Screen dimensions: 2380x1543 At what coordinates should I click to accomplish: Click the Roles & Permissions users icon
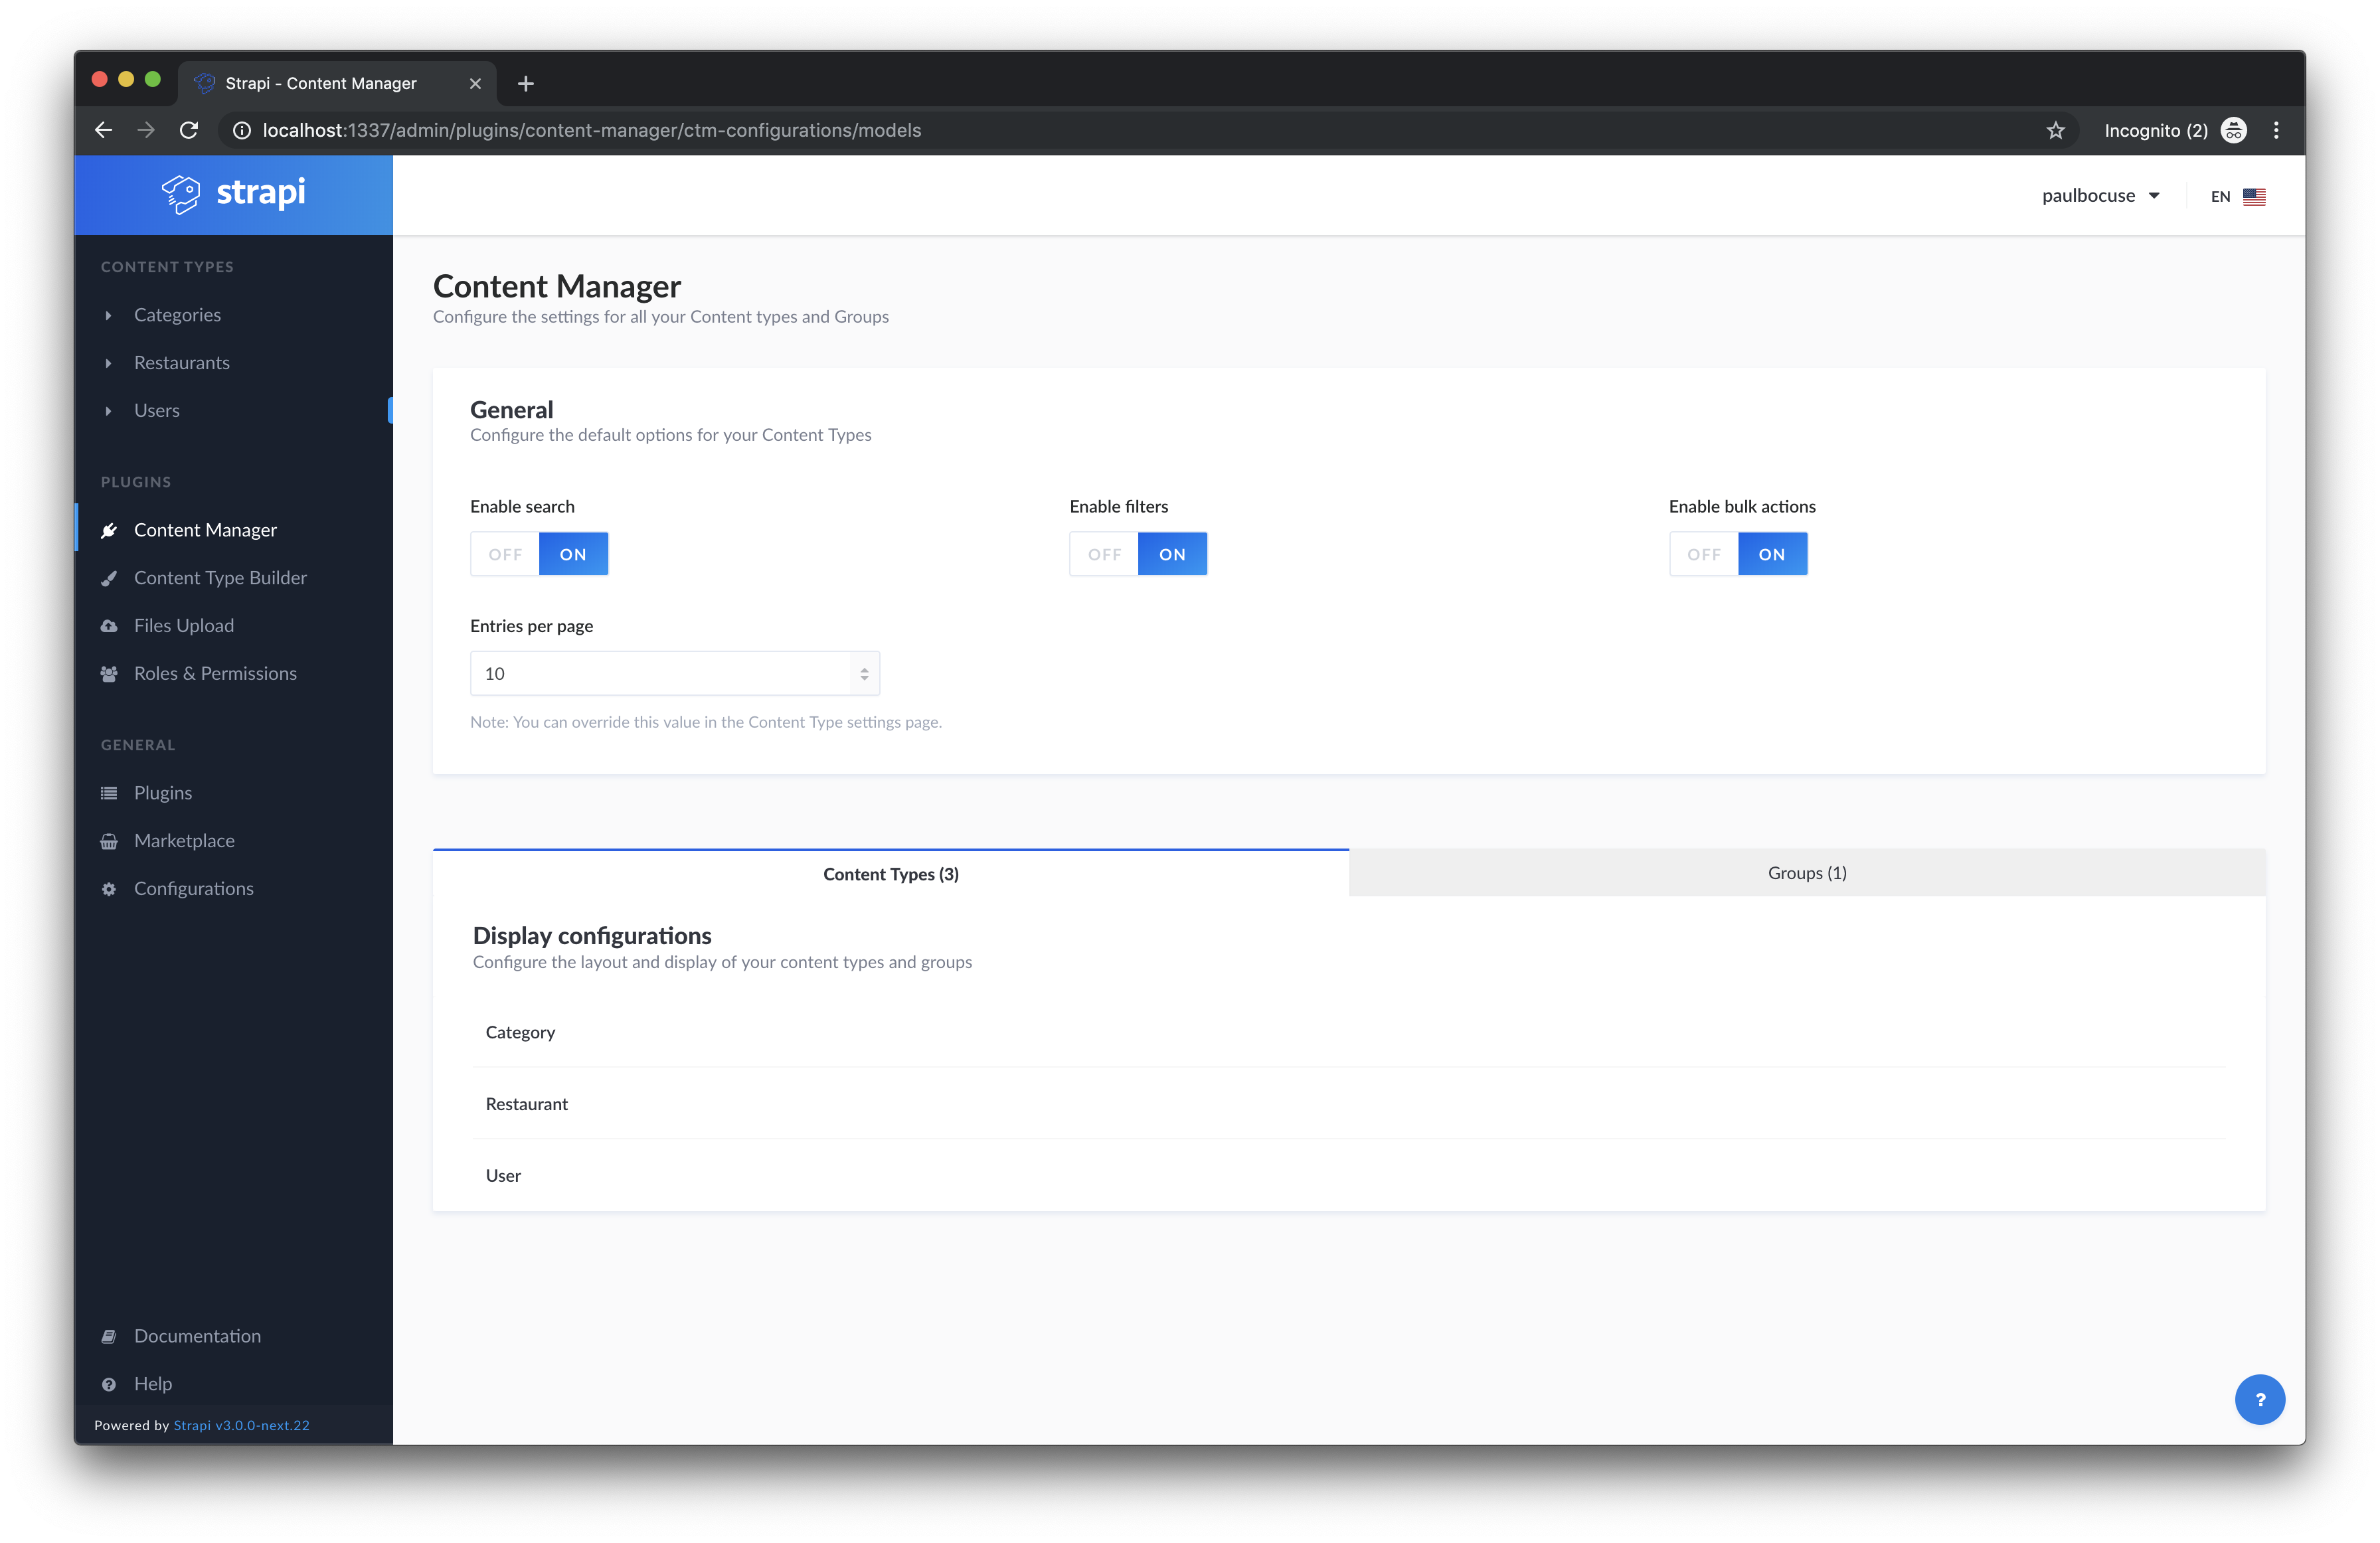coord(109,674)
